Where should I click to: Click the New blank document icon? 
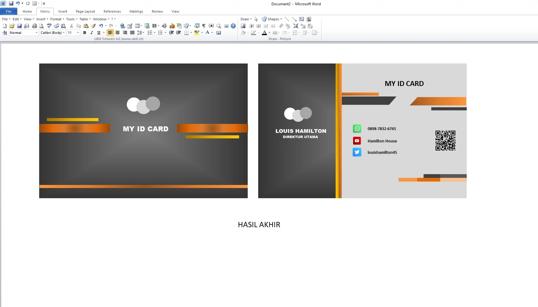(x=5, y=26)
